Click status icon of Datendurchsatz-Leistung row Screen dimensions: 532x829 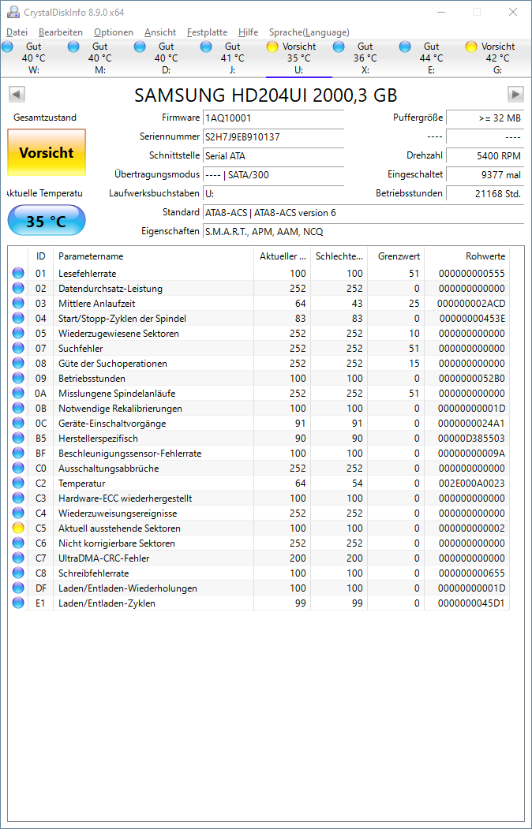(18, 288)
